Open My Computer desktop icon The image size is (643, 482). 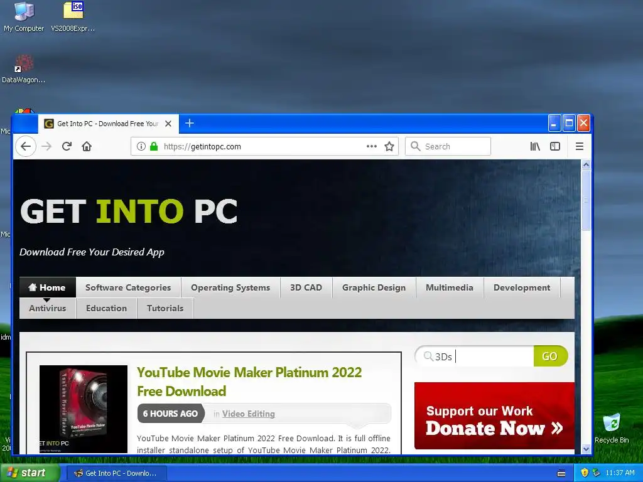[24, 17]
